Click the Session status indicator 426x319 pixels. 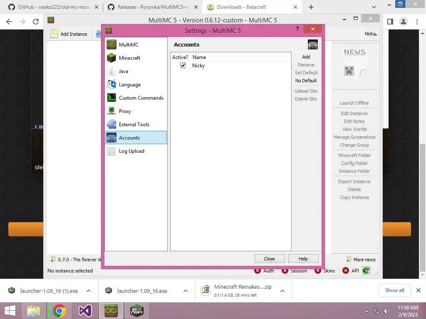tap(295, 271)
